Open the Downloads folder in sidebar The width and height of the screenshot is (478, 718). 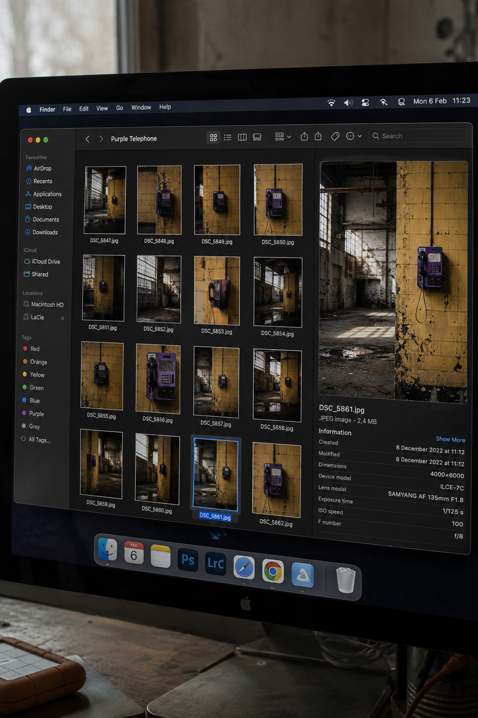[41, 232]
